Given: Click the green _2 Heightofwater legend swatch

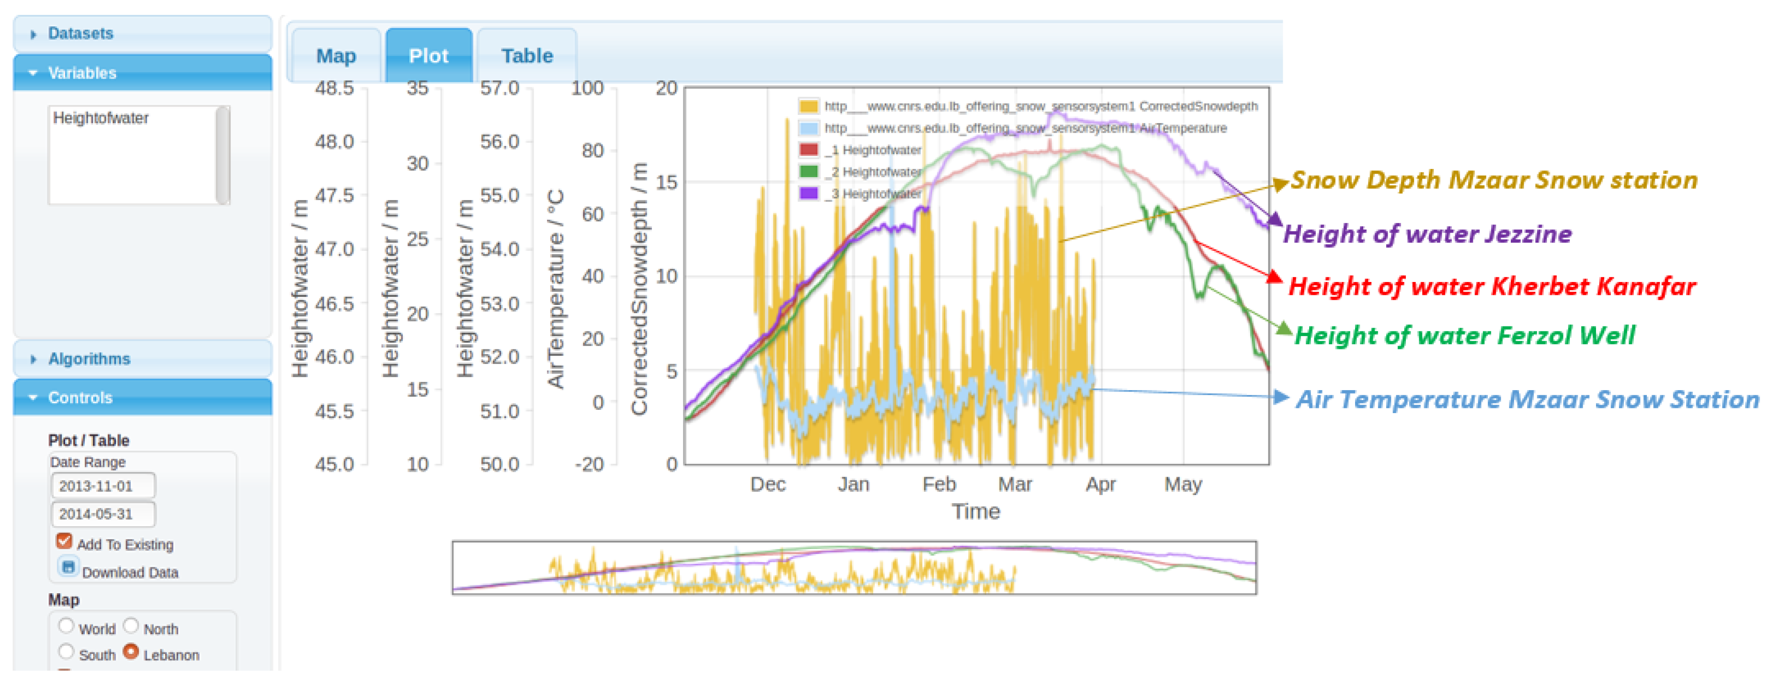Looking at the screenshot, I should 809,171.
